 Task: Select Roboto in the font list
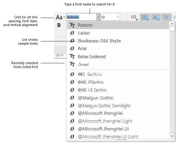point(118,25)
